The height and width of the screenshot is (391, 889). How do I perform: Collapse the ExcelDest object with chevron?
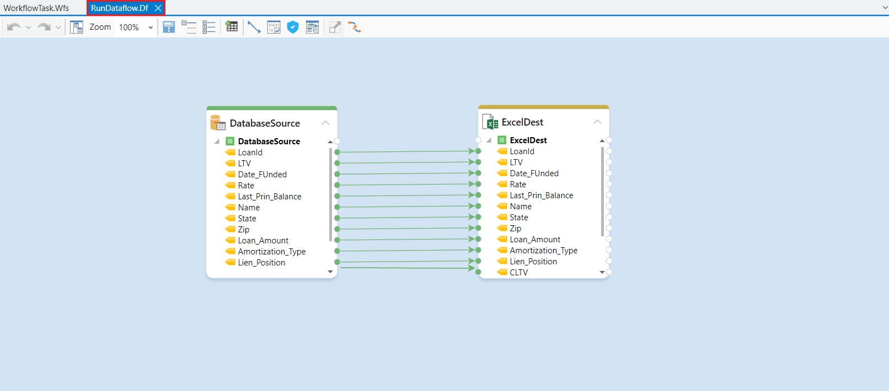(x=597, y=122)
